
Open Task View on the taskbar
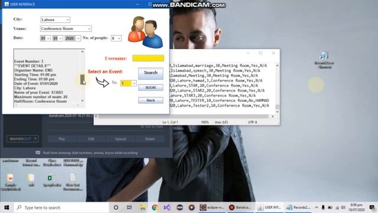(x=129, y=208)
